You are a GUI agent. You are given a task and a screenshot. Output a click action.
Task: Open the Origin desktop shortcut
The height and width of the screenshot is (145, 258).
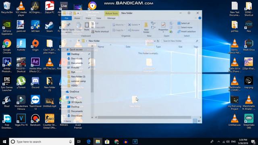(35, 45)
